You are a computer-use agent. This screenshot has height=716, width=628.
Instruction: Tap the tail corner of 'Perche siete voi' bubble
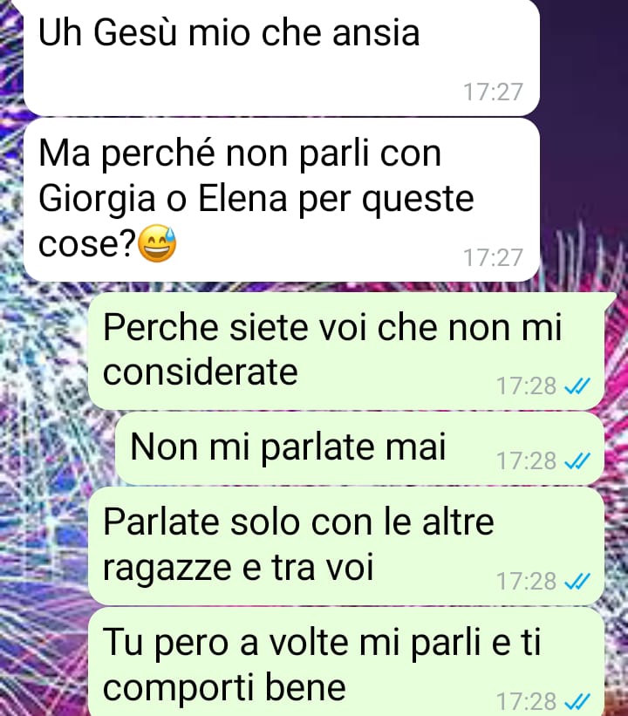click(611, 301)
